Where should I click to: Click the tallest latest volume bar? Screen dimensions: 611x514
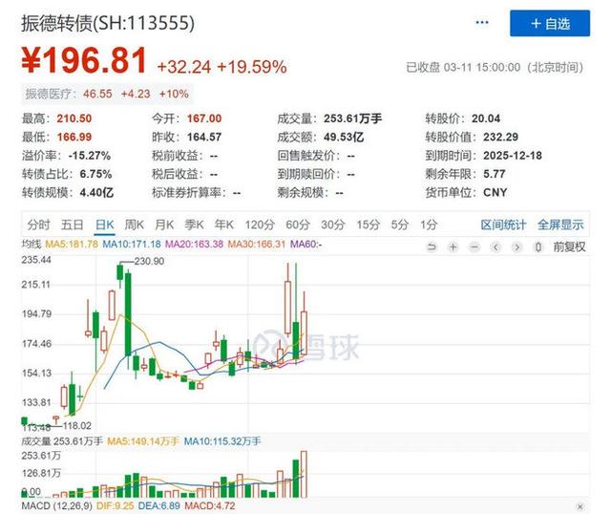point(304,474)
